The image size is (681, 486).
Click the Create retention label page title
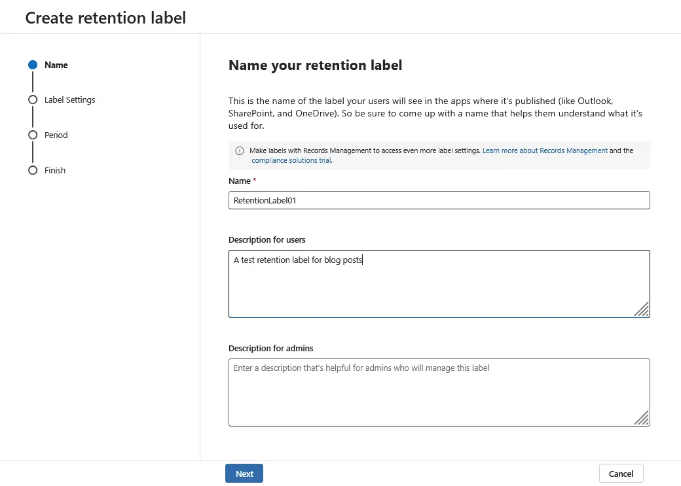[105, 18]
